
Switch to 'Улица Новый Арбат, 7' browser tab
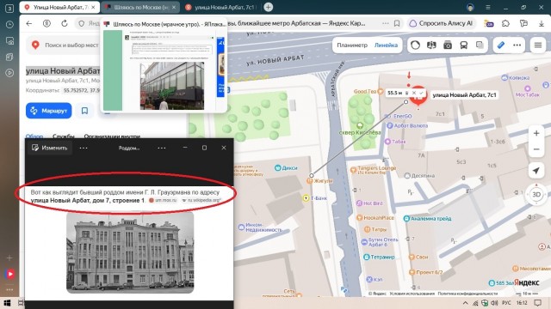(x=59, y=7)
